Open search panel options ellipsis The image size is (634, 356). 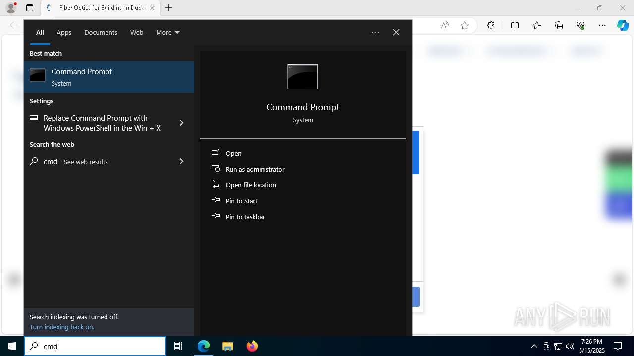pyautogui.click(x=375, y=32)
